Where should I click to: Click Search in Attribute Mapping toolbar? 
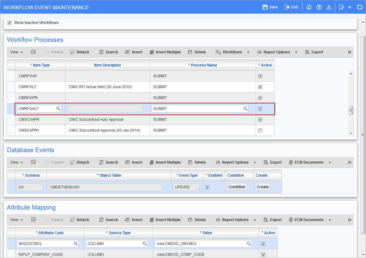point(108,220)
